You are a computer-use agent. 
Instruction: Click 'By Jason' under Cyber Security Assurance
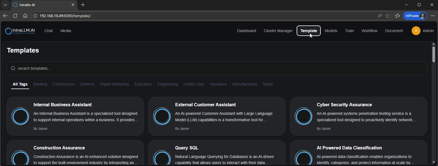[324, 129]
